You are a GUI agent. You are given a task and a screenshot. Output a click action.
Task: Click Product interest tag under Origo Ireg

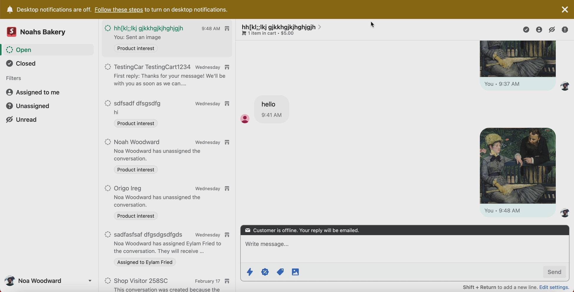click(x=136, y=216)
